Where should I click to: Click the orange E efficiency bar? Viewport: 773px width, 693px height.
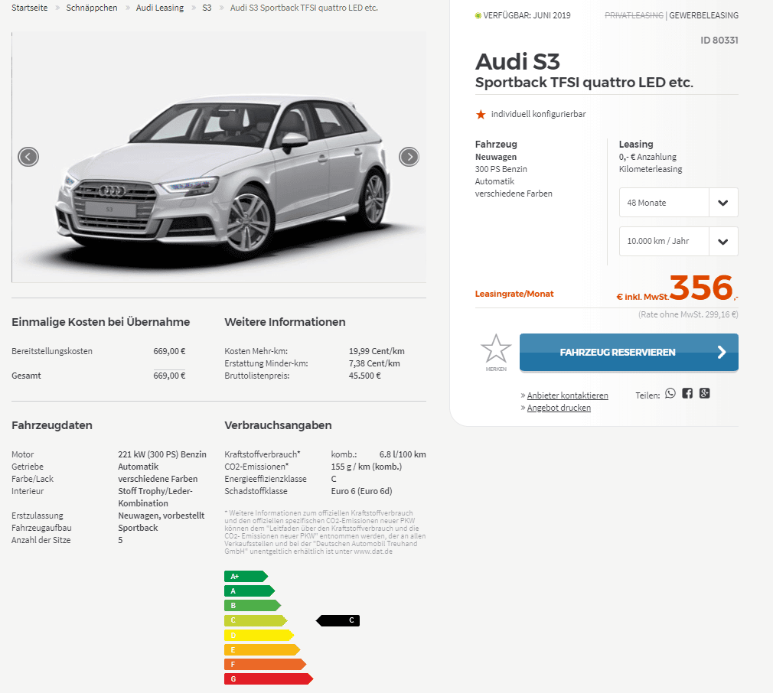point(263,649)
